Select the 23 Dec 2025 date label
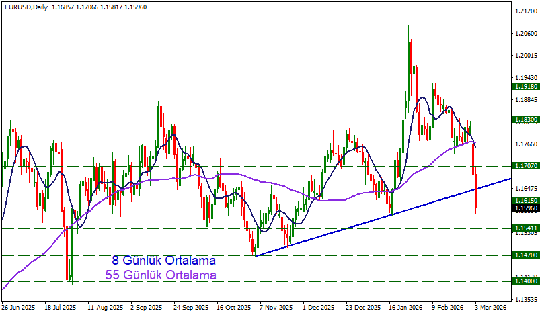 tap(362, 307)
